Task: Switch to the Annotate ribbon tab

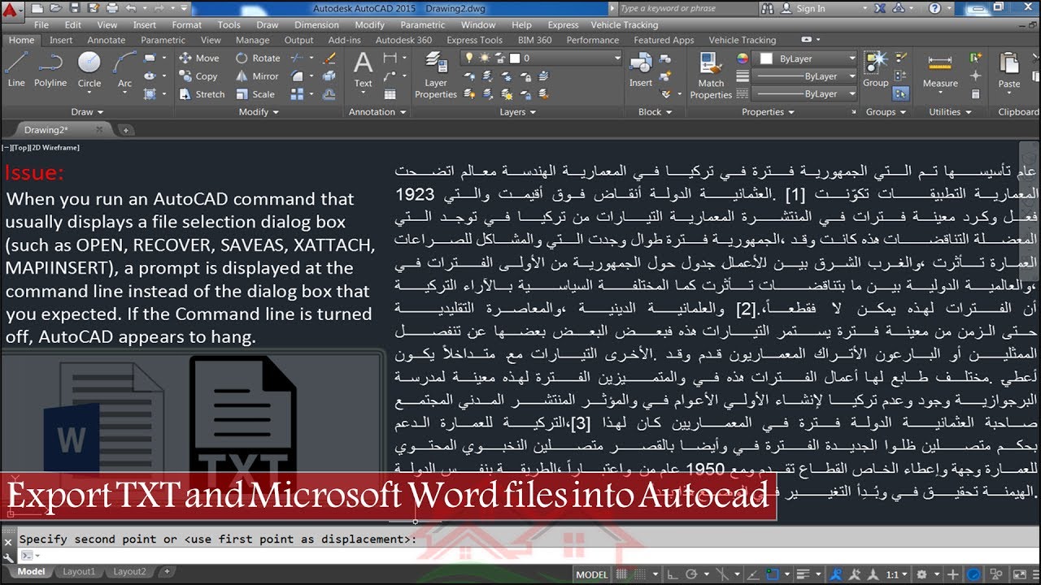Action: 107,40
